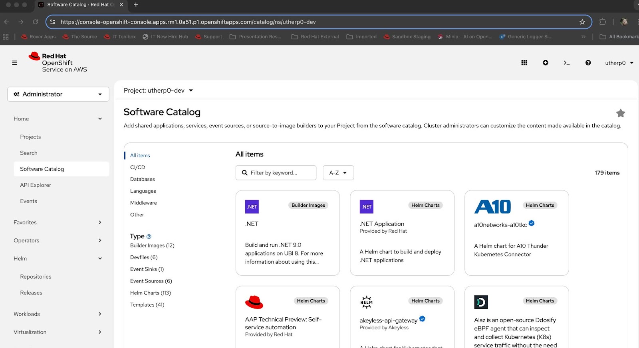Open the Administrator perspective switcher
This screenshot has width=639, height=348.
(58, 94)
